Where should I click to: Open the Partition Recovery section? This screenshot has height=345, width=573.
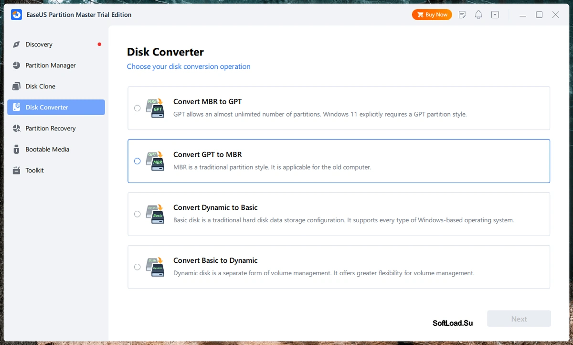tap(56, 129)
